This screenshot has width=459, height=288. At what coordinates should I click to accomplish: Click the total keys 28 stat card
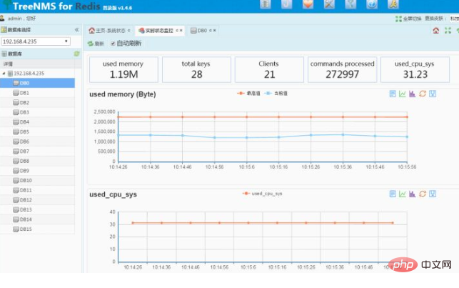[x=196, y=70]
